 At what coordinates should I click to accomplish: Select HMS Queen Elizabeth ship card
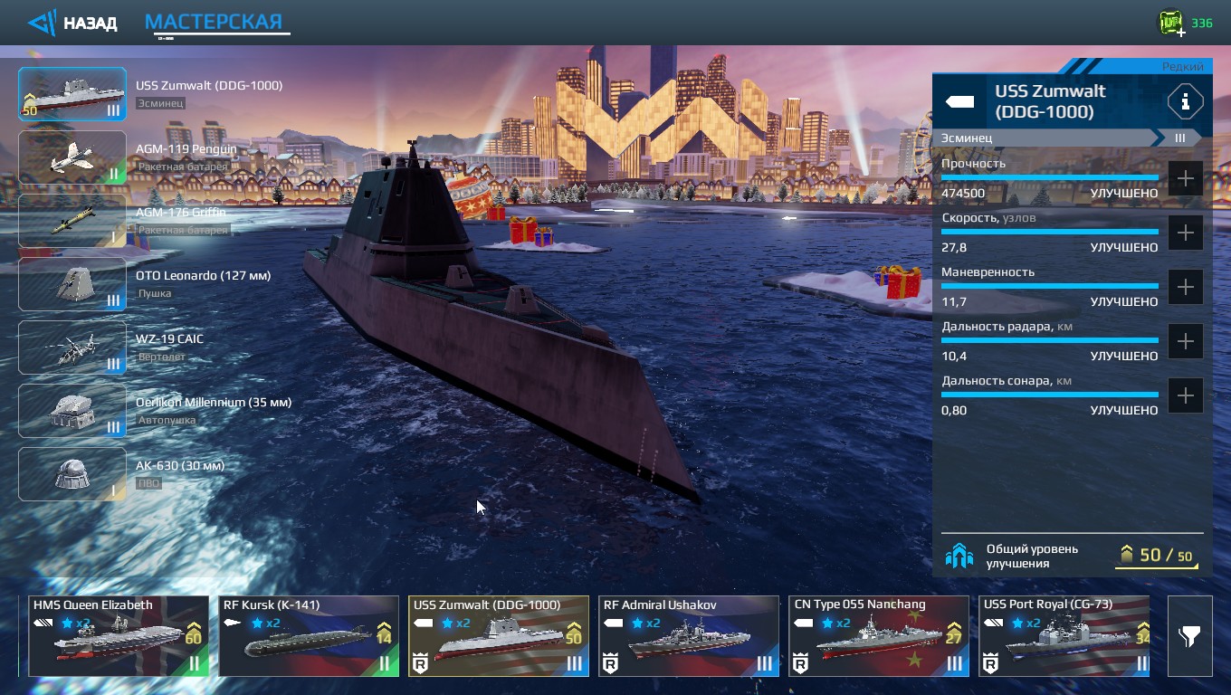(119, 635)
